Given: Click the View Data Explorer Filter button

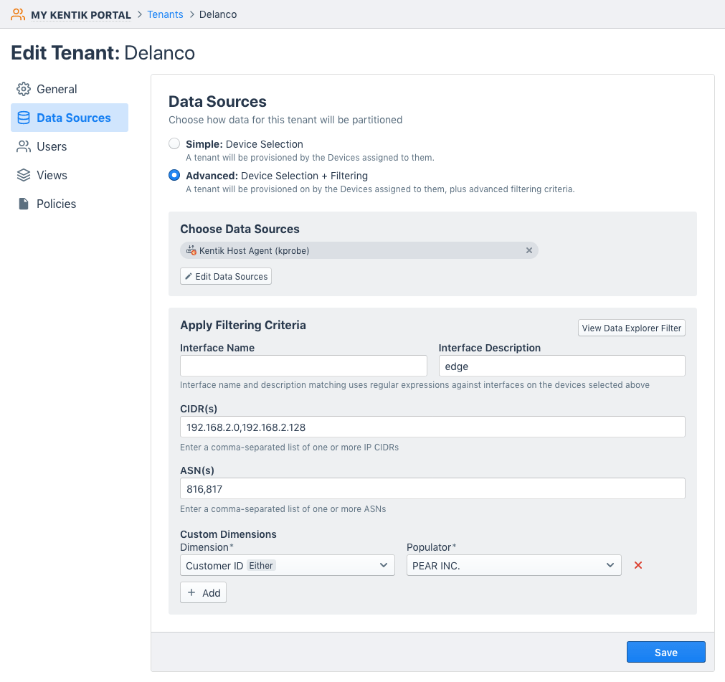Looking at the screenshot, I should coord(631,328).
